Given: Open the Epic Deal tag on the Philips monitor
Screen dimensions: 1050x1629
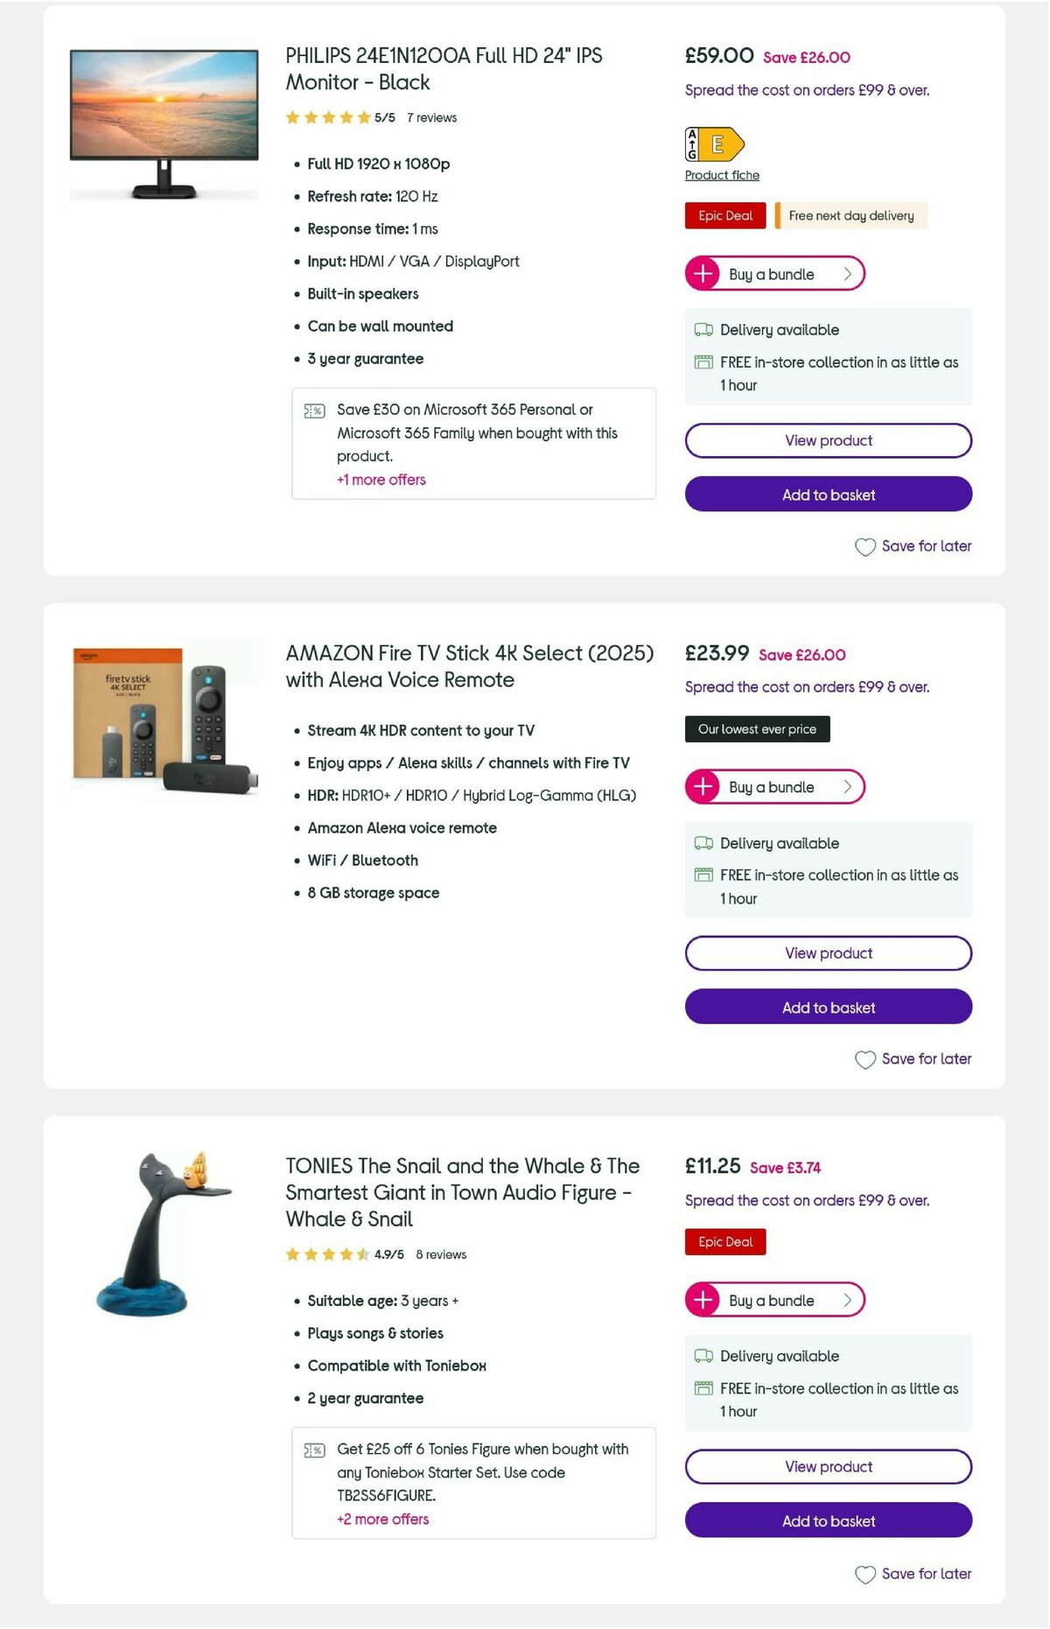Looking at the screenshot, I should coord(724,215).
